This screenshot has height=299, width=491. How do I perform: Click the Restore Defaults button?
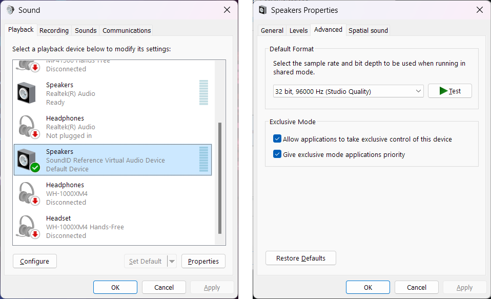300,258
